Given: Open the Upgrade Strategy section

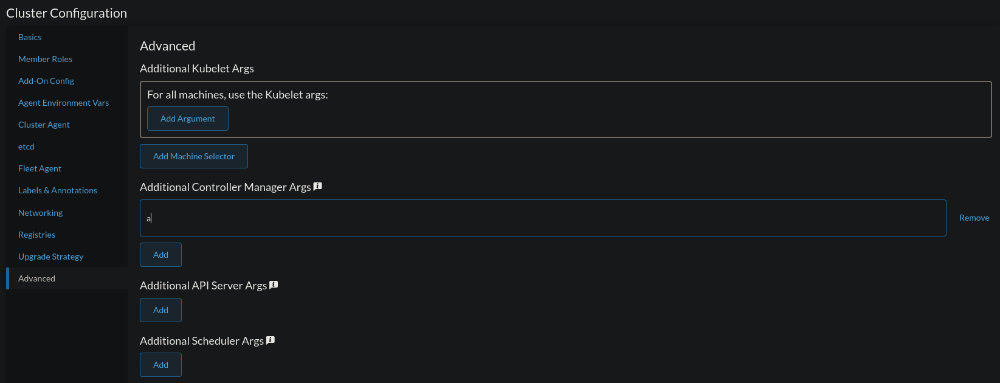Looking at the screenshot, I should (x=50, y=256).
